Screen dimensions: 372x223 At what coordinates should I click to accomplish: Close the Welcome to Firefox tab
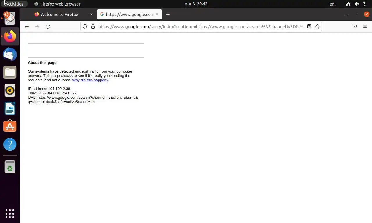[92, 14]
